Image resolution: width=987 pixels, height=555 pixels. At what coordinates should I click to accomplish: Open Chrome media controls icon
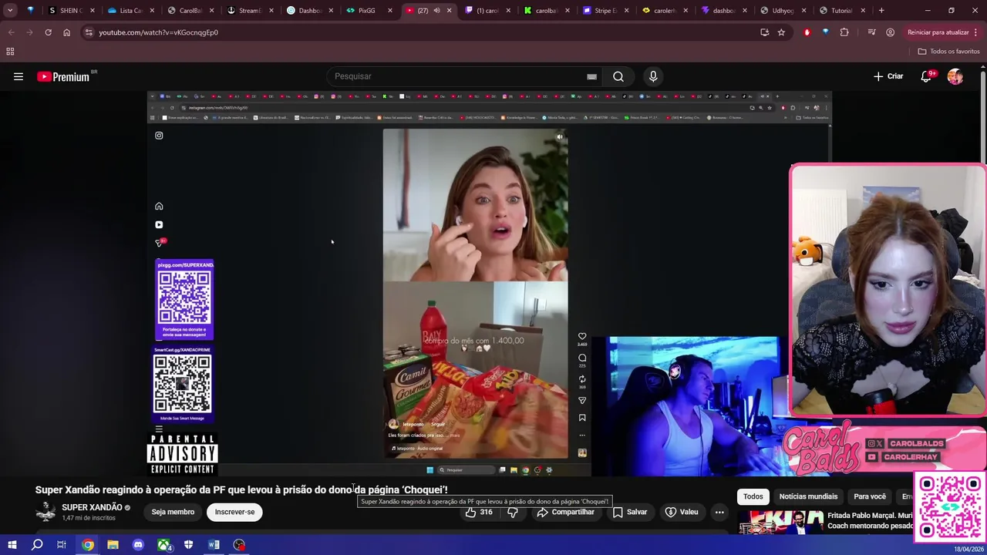871,32
